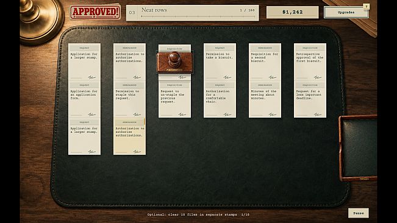The image size is (397, 223).
Task: Click the notification badge on Upgrades
Action: tap(366, 6)
